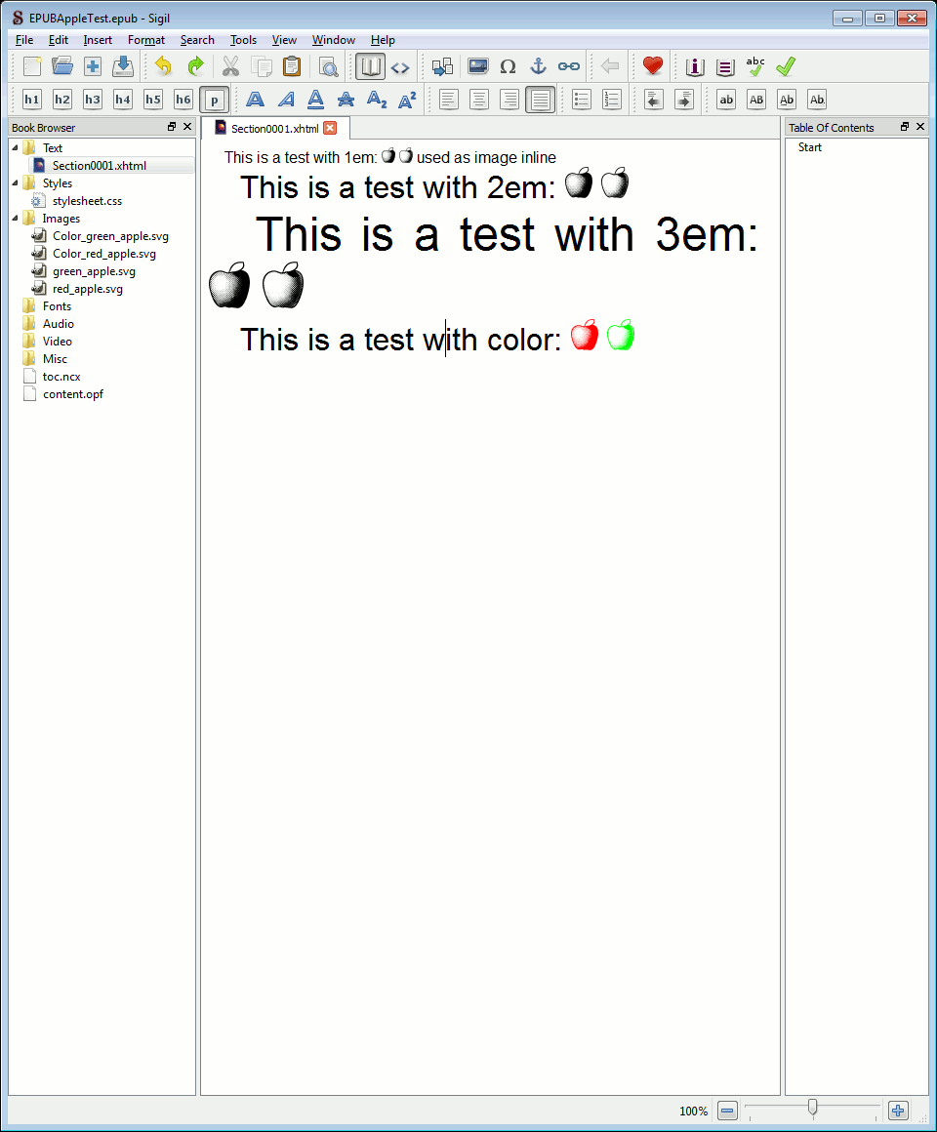Split the section at cursor icon
Screen dimensions: 937x1132
(x=442, y=66)
